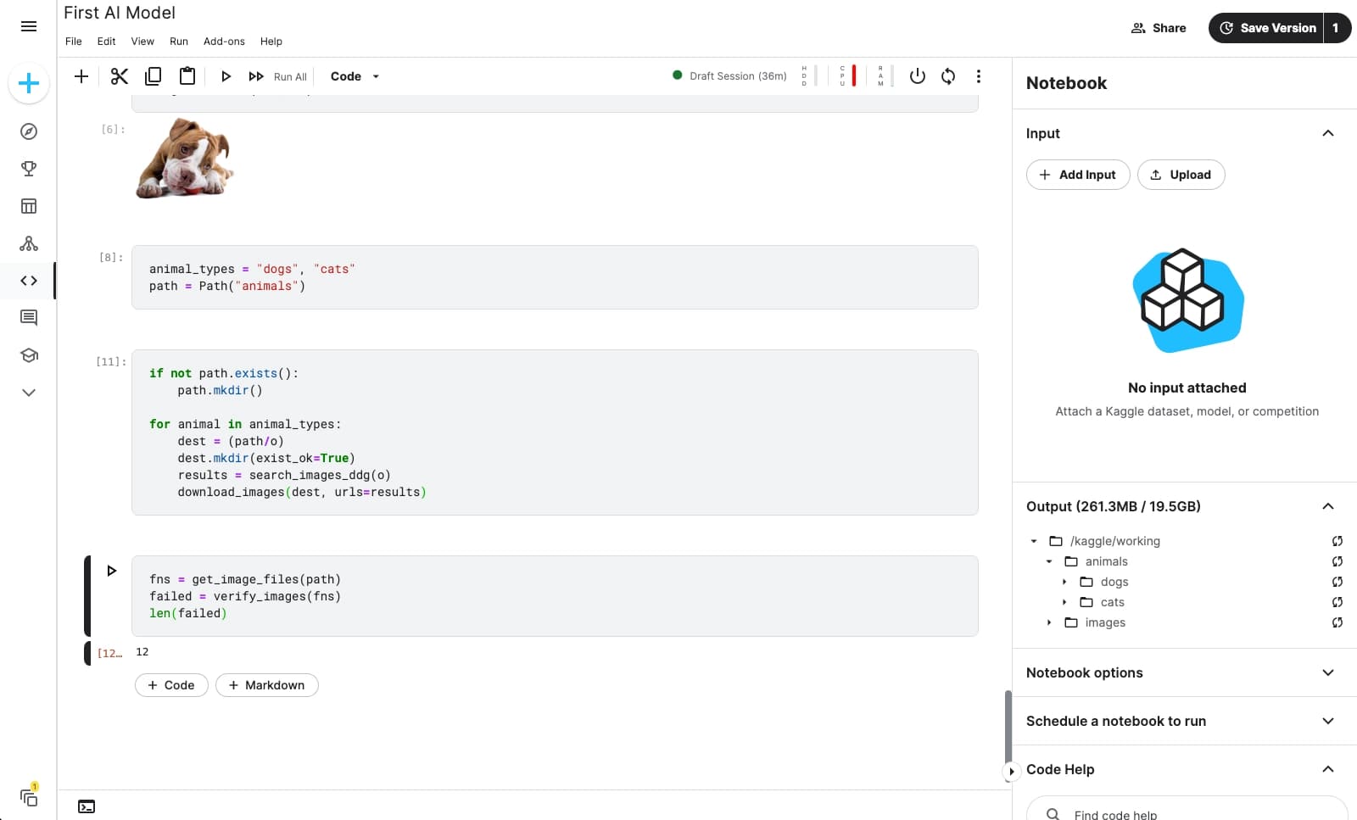
Task: Click the power session icon
Action: click(917, 76)
